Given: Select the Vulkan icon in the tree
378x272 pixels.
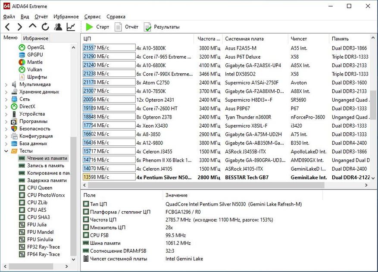Looking at the screenshot, I should pos(22,69).
